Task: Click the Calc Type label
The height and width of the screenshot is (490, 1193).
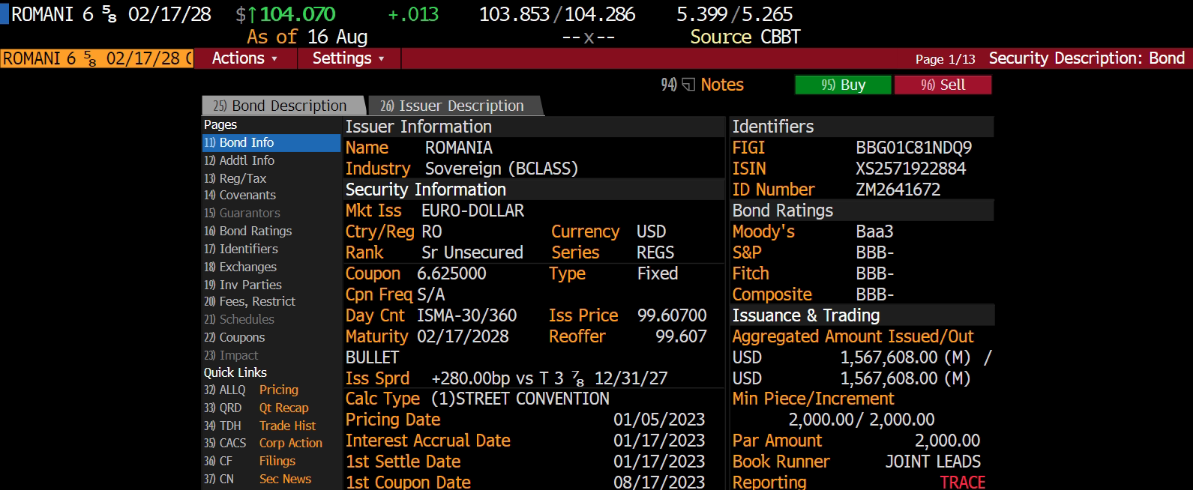Action: (382, 399)
